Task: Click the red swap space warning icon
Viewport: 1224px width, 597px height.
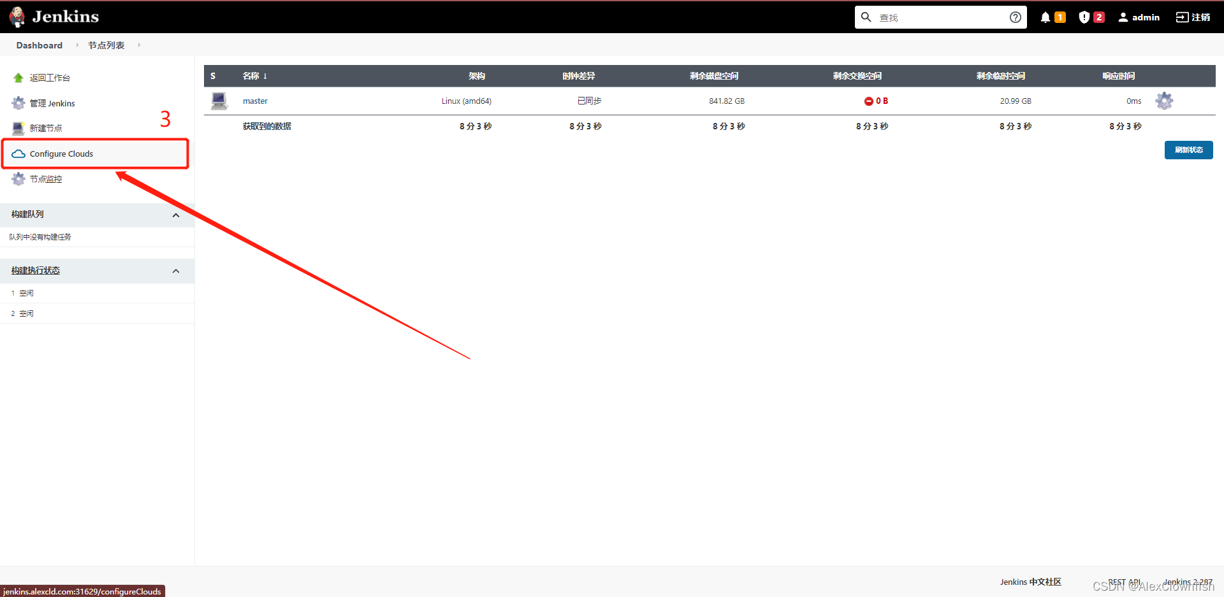Action: click(x=869, y=101)
